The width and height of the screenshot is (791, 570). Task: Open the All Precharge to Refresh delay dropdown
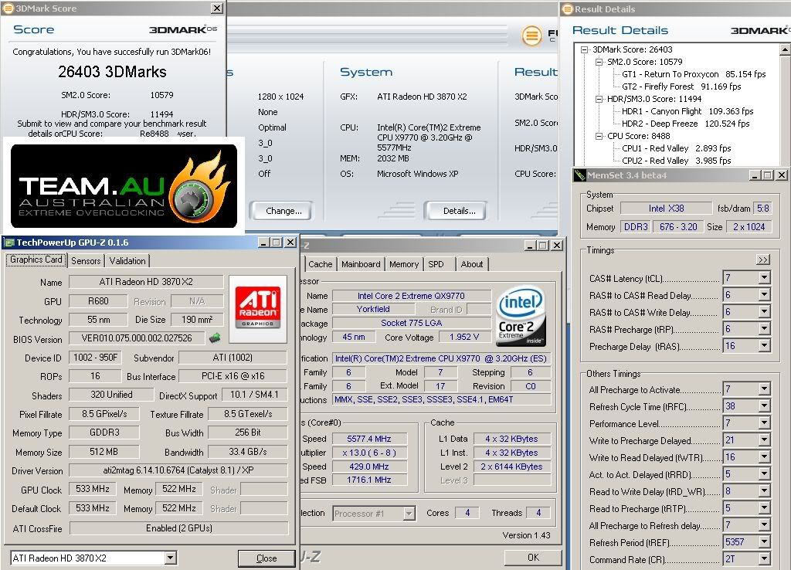tap(764, 525)
